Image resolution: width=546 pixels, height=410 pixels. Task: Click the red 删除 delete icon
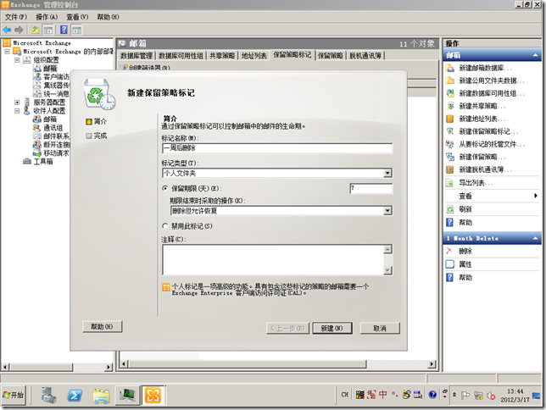(450, 252)
